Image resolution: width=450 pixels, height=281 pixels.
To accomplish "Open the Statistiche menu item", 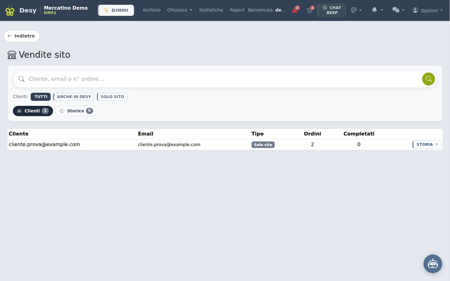I will pyautogui.click(x=211, y=10).
